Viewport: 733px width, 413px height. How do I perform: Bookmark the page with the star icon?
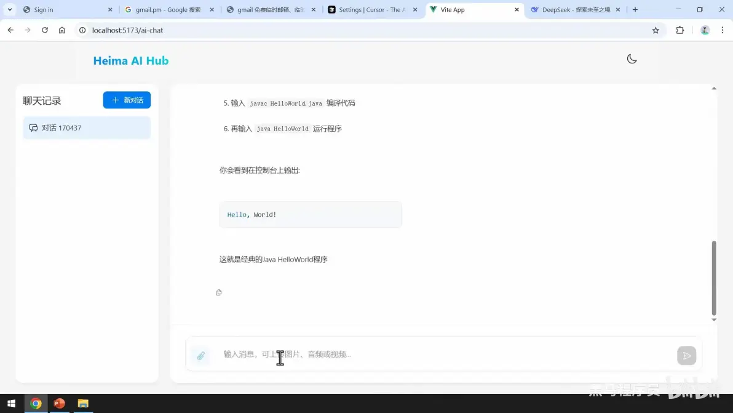(656, 30)
